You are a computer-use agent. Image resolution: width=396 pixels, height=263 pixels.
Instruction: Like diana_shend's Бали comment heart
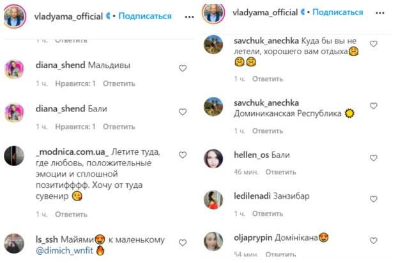click(x=183, y=112)
